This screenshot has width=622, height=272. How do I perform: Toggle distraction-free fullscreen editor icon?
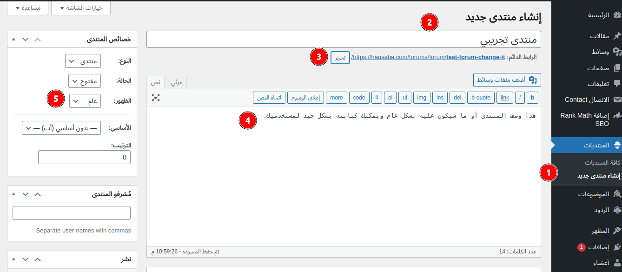tap(156, 98)
